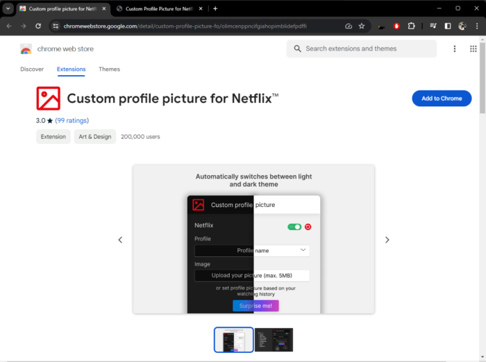The image size is (486, 362).
Task: Click the large light/dark theme preview image
Action: coord(253,239)
